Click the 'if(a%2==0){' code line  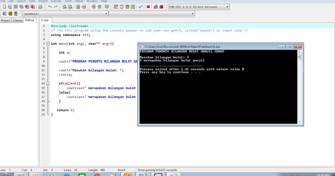[x=70, y=84]
